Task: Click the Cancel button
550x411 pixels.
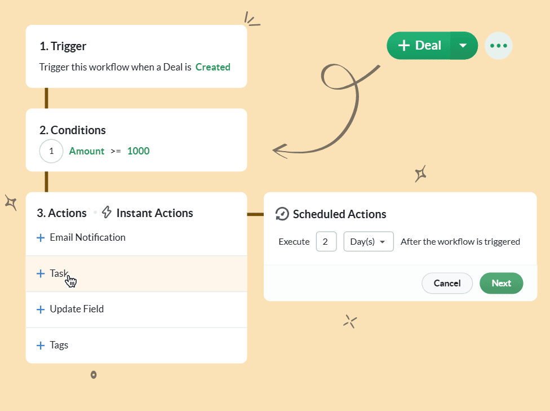Action: click(x=447, y=283)
